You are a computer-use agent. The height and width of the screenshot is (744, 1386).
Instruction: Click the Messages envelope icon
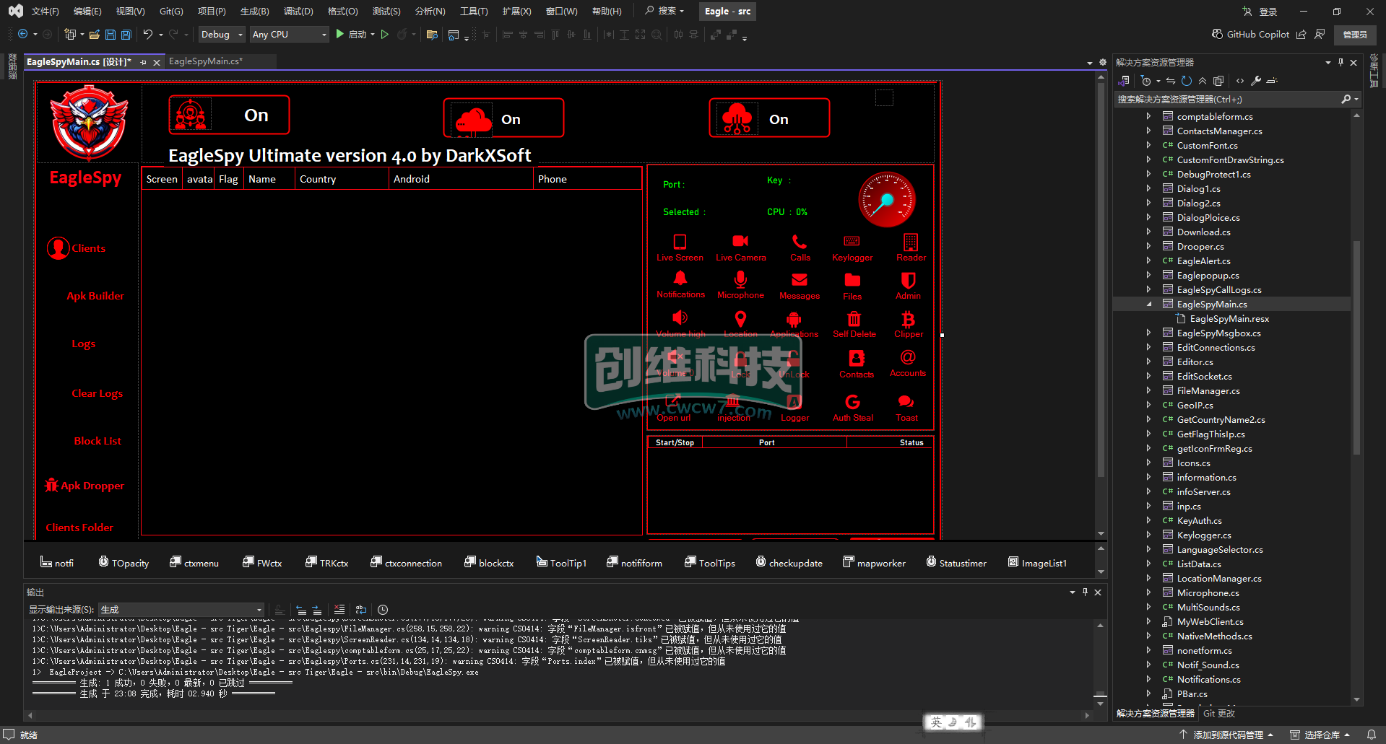[800, 280]
